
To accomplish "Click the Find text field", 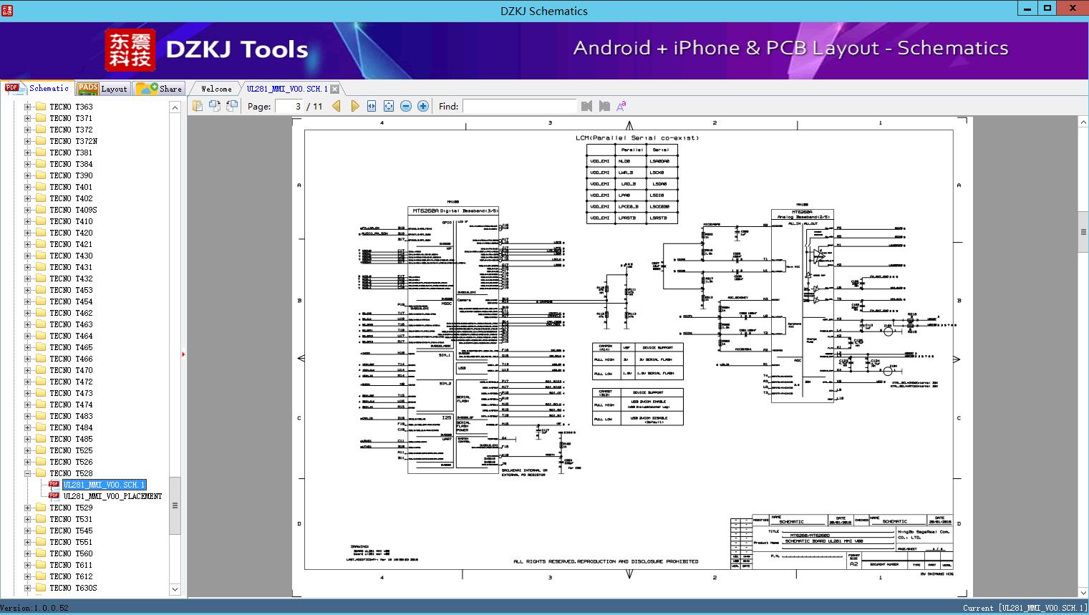I will click(519, 106).
